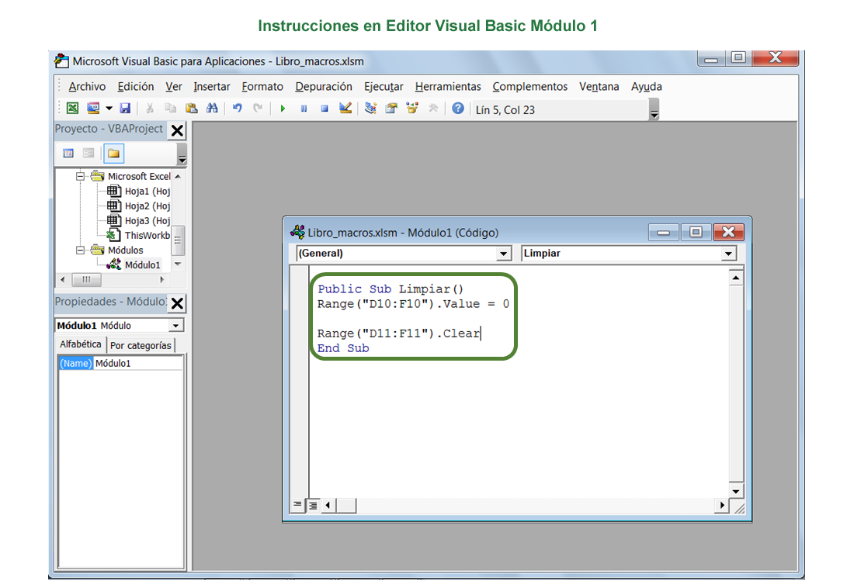
Task: Open the (General) object dropdown
Action: pos(504,254)
